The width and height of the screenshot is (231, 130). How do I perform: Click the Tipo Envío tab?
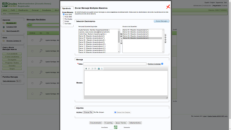[66, 8]
